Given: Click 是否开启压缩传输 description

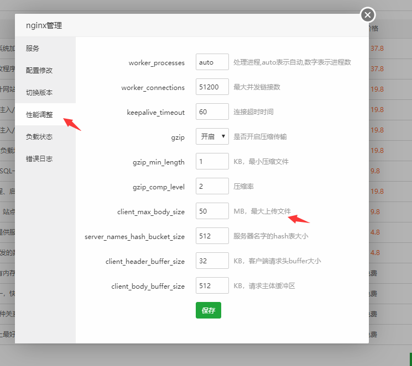Looking at the screenshot, I should [x=260, y=137].
